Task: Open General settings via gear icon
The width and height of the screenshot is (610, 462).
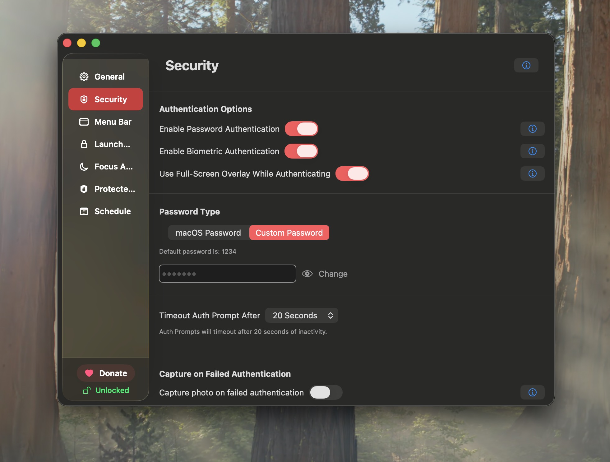Action: pyautogui.click(x=84, y=77)
